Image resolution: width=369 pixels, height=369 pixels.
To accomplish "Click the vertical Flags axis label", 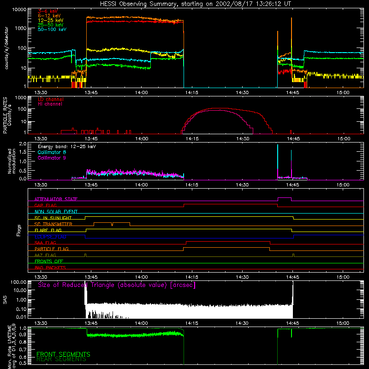I will [19, 230].
